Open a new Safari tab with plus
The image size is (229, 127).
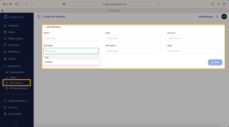click(218, 4)
